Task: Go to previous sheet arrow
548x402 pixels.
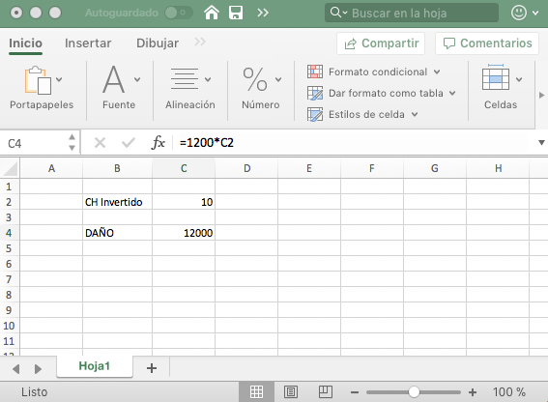Action: click(x=15, y=369)
